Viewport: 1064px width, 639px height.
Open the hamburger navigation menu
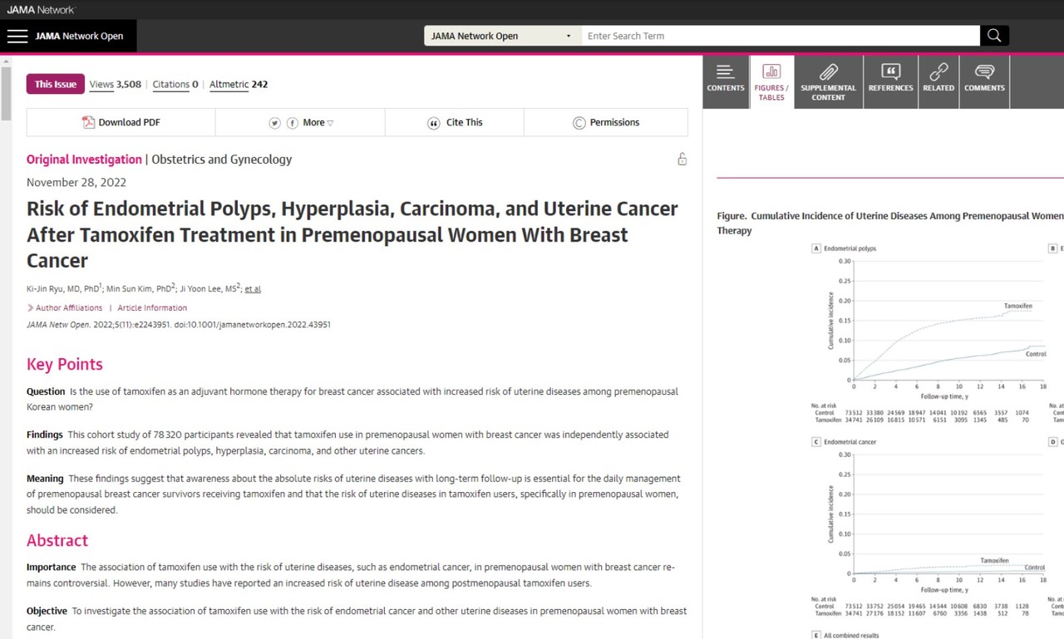(x=17, y=36)
